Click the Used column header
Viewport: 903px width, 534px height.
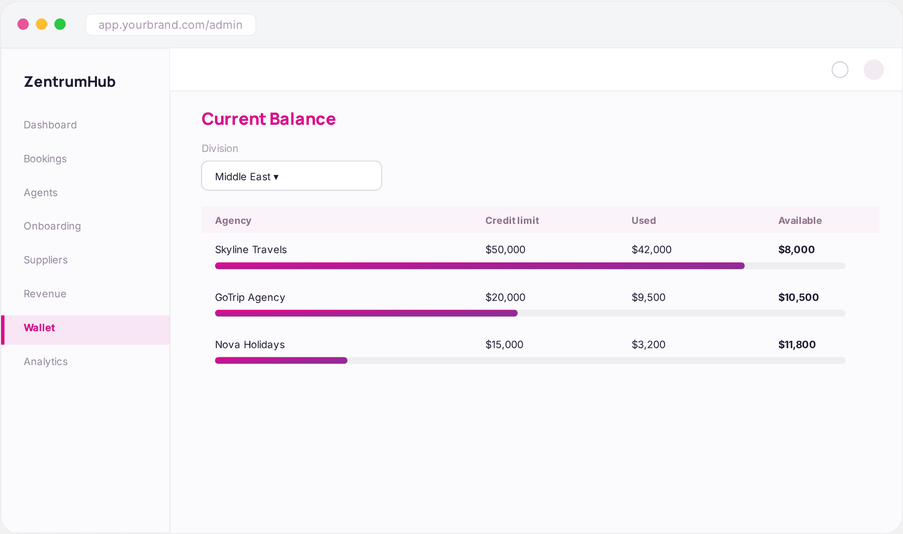click(643, 220)
